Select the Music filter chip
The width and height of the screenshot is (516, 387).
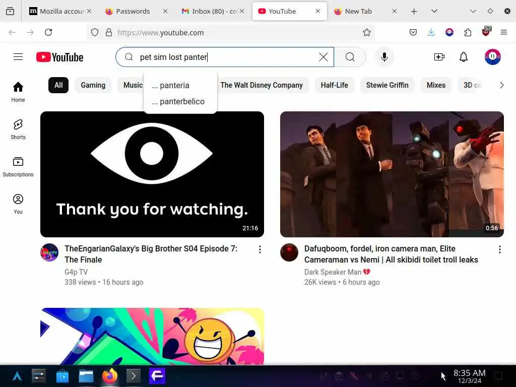[x=131, y=85]
